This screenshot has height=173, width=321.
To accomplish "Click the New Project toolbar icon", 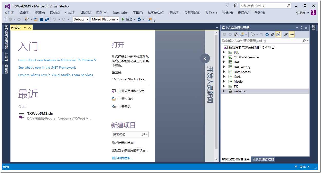I will pos(27,19).
